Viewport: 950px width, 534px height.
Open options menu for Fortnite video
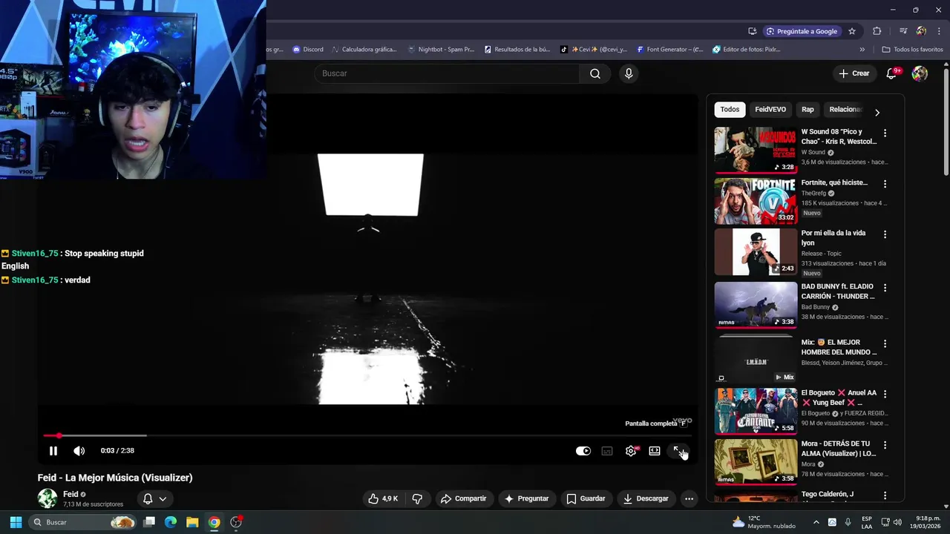tap(885, 183)
